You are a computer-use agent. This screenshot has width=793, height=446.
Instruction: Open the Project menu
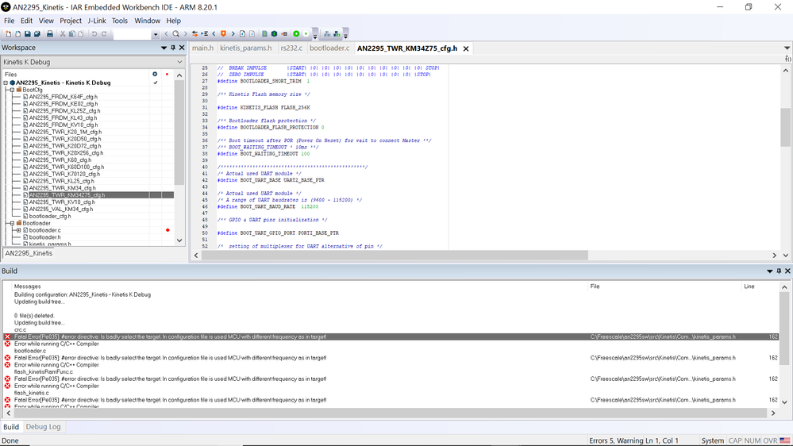71,21
